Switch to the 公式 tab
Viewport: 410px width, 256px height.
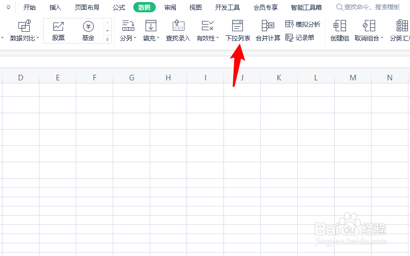[119, 7]
